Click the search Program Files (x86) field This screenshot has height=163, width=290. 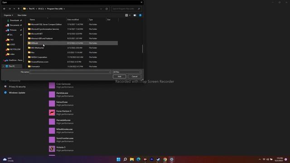(x=126, y=9)
